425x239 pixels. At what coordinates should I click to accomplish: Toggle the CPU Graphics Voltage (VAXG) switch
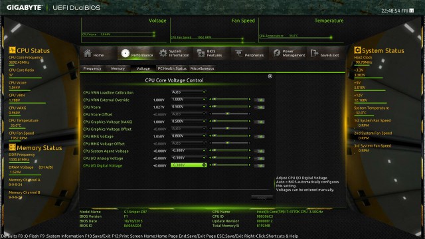pos(260,122)
